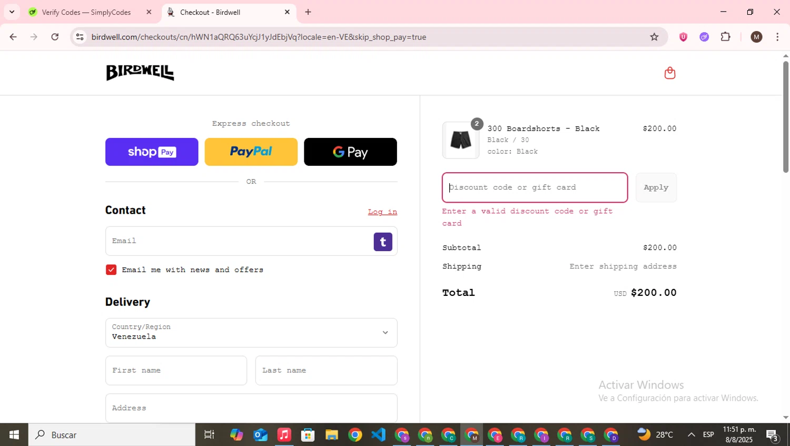Show hidden system tray icons
This screenshot has width=790, height=446.
[x=692, y=435]
